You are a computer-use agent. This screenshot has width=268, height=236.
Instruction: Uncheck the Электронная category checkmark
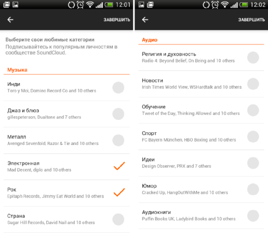(x=119, y=166)
